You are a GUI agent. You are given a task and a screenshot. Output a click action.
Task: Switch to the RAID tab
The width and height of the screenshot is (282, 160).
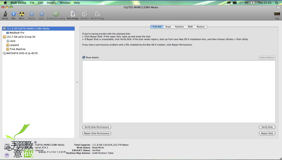pos(190,27)
